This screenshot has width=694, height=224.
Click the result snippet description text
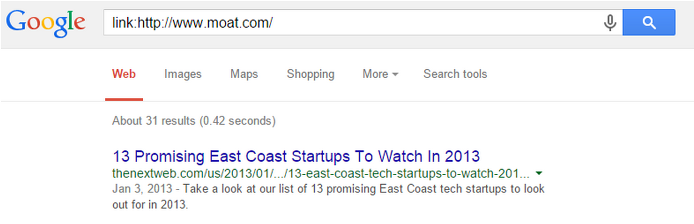(x=329, y=197)
